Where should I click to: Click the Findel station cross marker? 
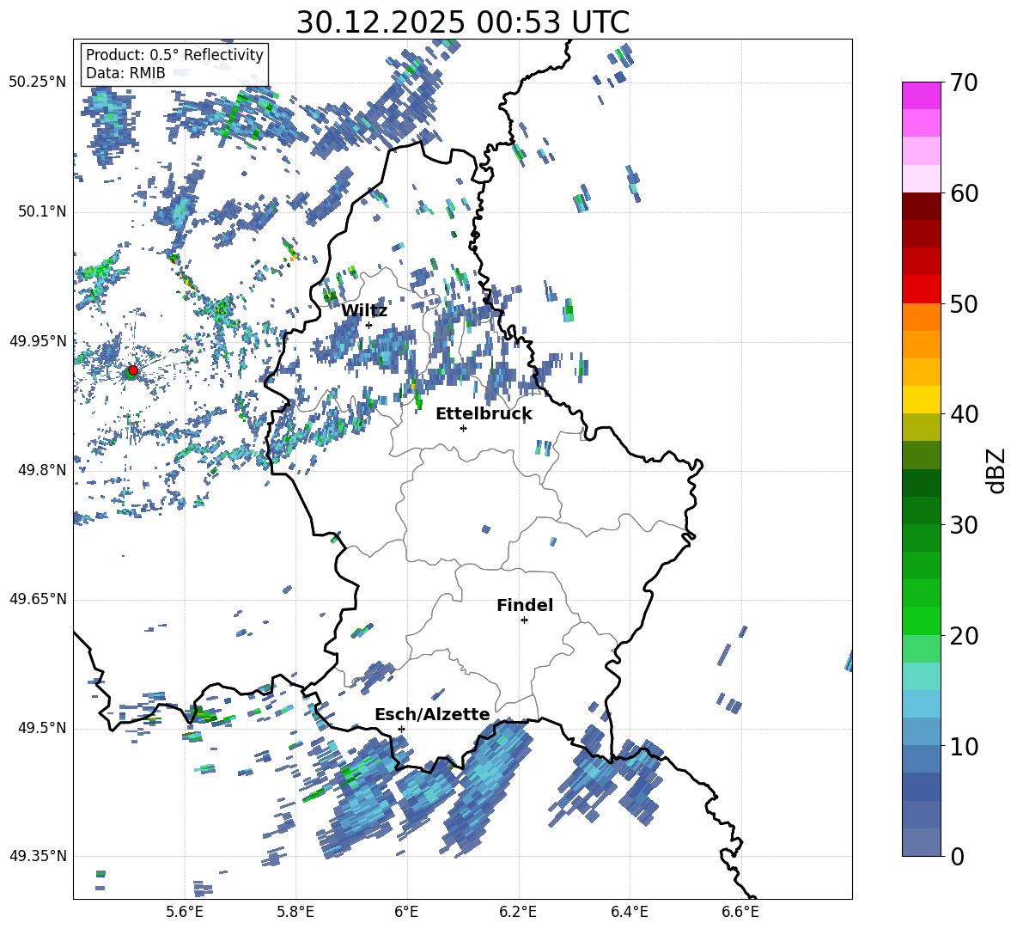click(x=524, y=620)
